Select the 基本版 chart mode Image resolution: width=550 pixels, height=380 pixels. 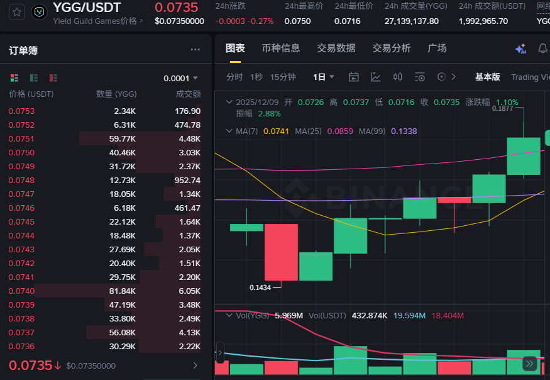tap(488, 77)
